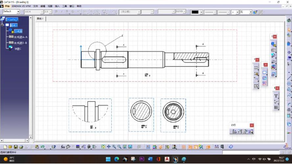Image resolution: width=292 pixels, height=164 pixels.
Task: Open the f(x) formula tool
Action: (63, 147)
